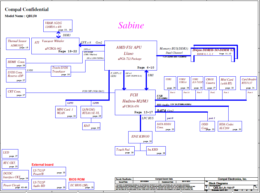
Task: Select the ATI Vancuver Whistler block
Action: tap(55, 46)
